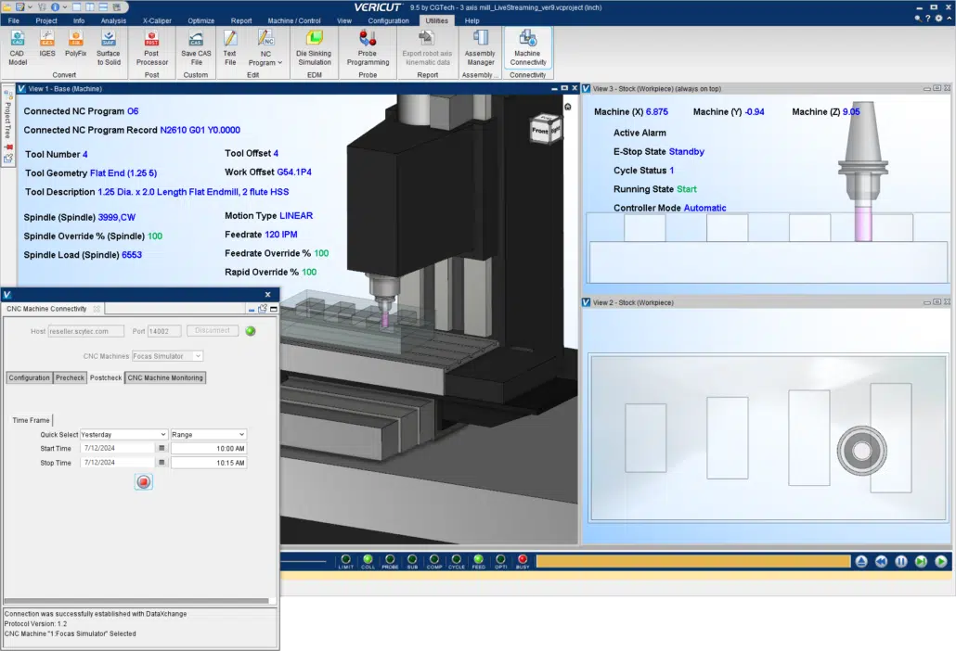The height and width of the screenshot is (651, 956).
Task: Click the detach panel icon in connectivity window
Action: (x=262, y=309)
